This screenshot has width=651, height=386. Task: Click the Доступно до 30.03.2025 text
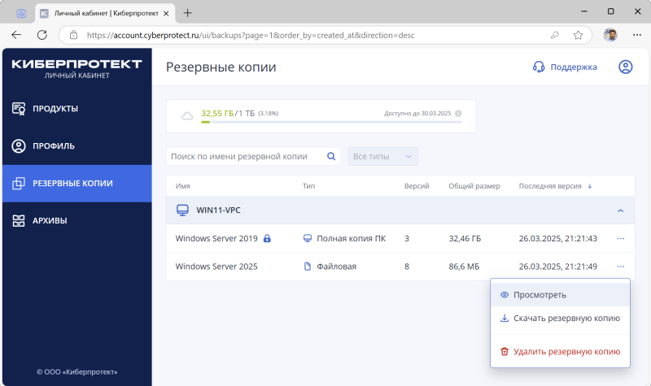click(x=417, y=113)
